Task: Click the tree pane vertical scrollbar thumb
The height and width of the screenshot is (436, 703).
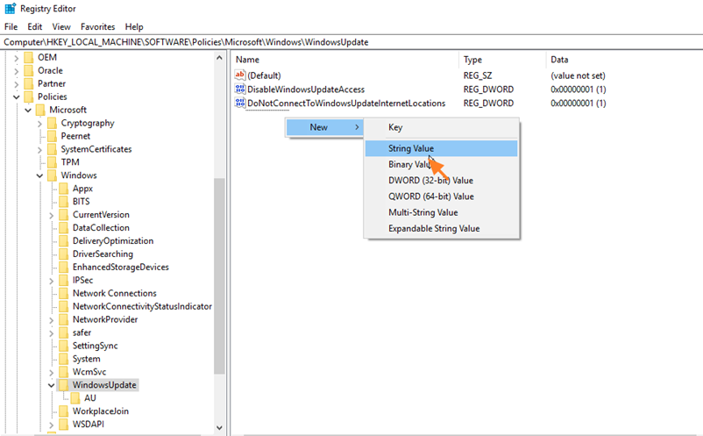Action: [x=219, y=275]
